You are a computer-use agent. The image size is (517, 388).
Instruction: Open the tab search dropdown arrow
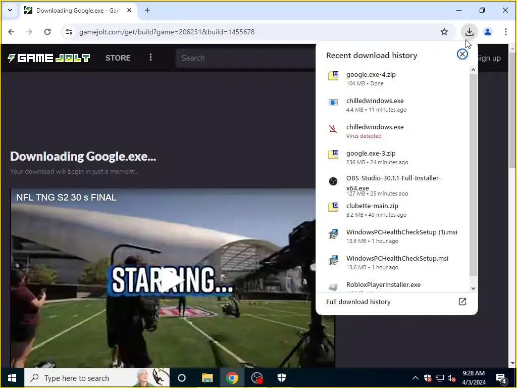[10, 10]
